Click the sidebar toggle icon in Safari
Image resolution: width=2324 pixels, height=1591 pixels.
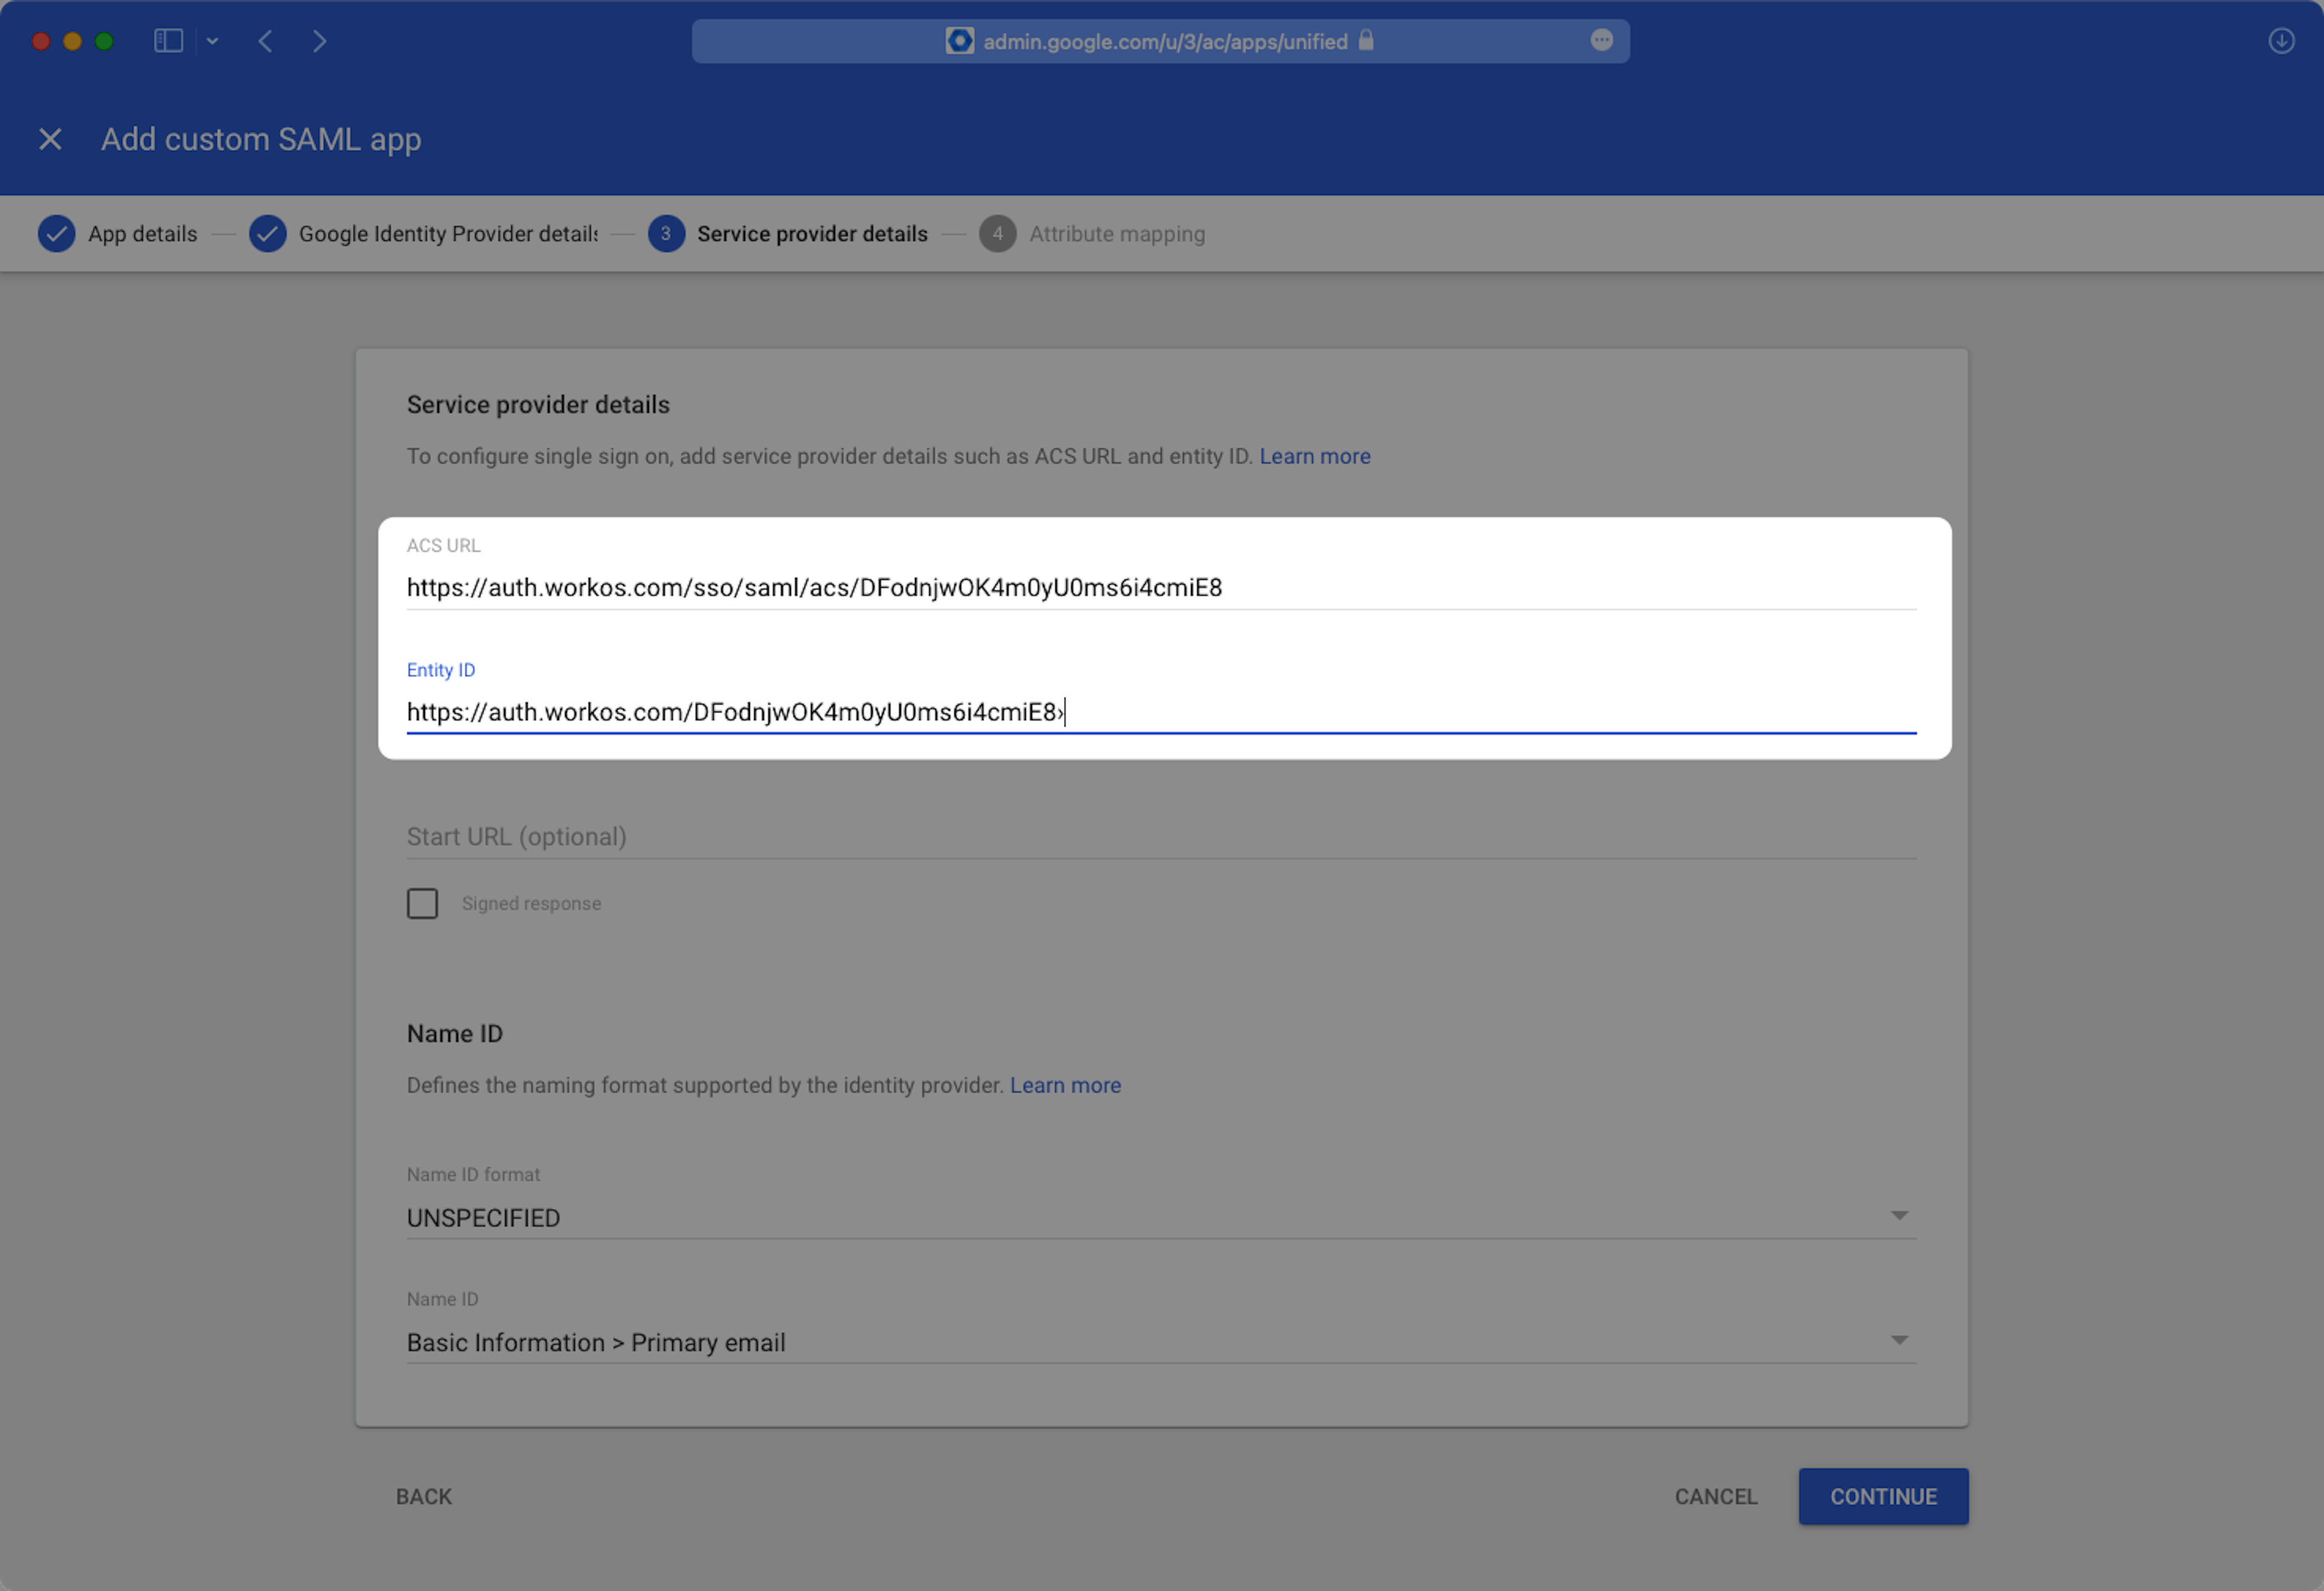pyautogui.click(x=168, y=41)
